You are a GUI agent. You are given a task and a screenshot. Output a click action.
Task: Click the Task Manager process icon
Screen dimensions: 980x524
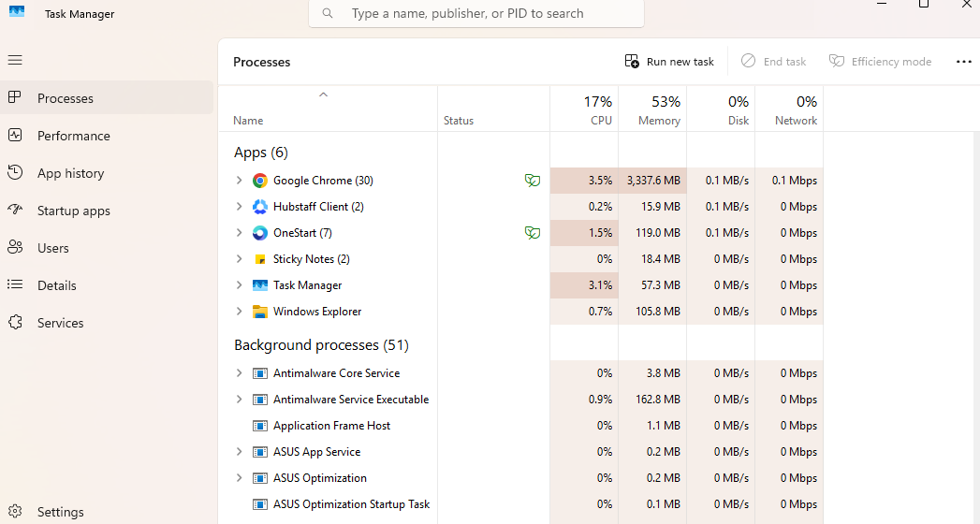tap(260, 285)
